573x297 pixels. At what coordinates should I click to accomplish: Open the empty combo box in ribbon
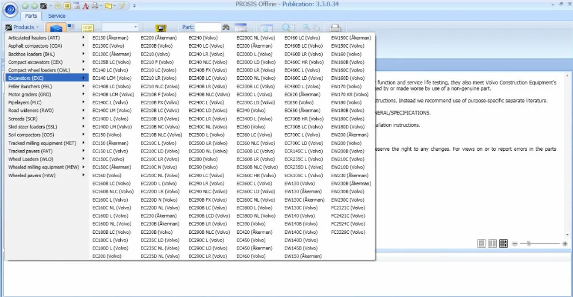pyautogui.click(x=120, y=27)
